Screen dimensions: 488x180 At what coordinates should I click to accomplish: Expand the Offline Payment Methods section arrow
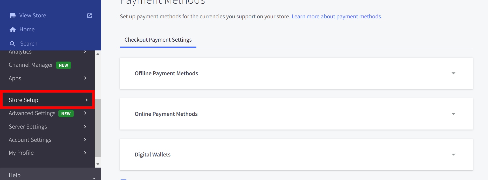pos(453,73)
